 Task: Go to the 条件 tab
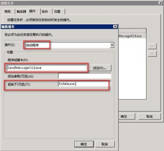45,11
